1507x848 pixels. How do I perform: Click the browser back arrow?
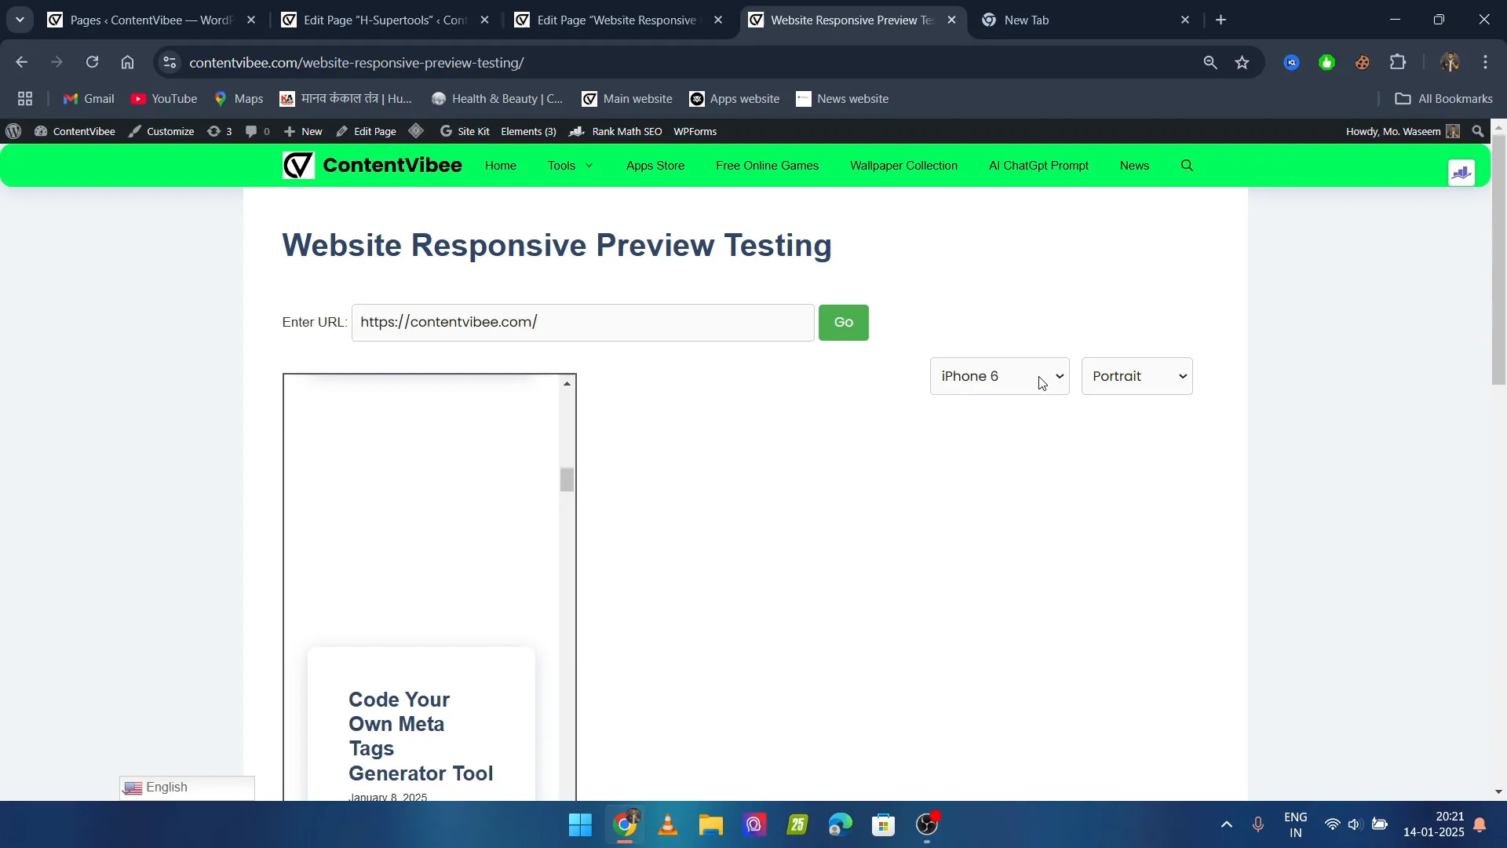21,62
